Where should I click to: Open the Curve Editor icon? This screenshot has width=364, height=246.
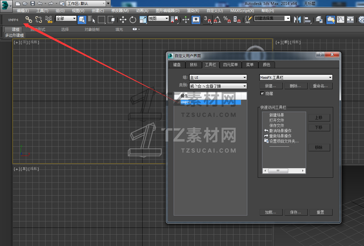click(x=341, y=20)
